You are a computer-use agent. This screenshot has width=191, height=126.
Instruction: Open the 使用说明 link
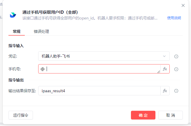[174, 18]
